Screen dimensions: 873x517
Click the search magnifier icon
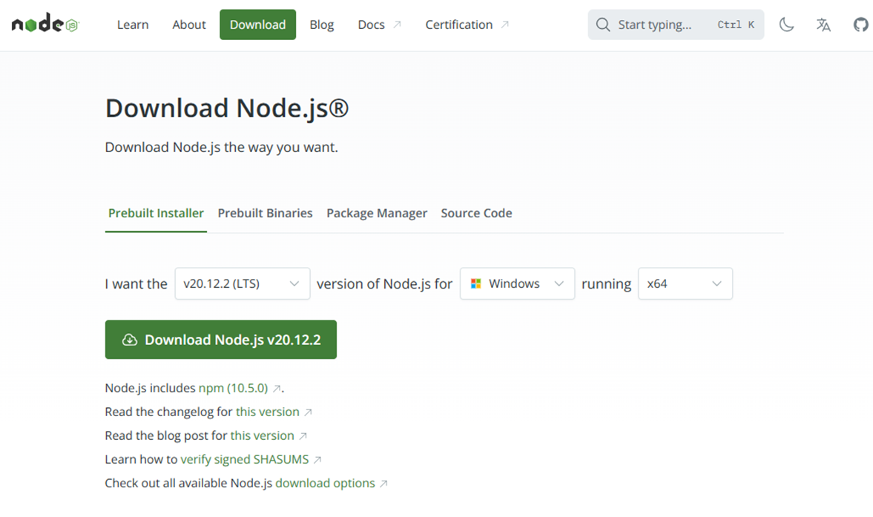point(603,24)
